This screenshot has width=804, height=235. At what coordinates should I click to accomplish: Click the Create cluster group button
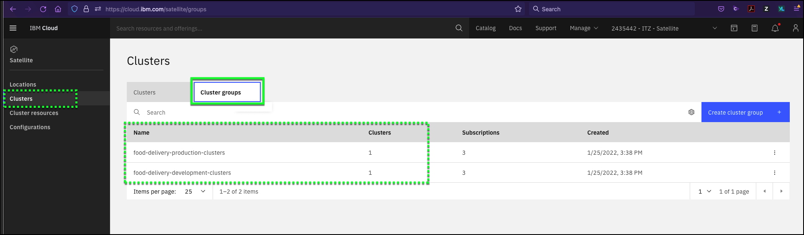[745, 112]
